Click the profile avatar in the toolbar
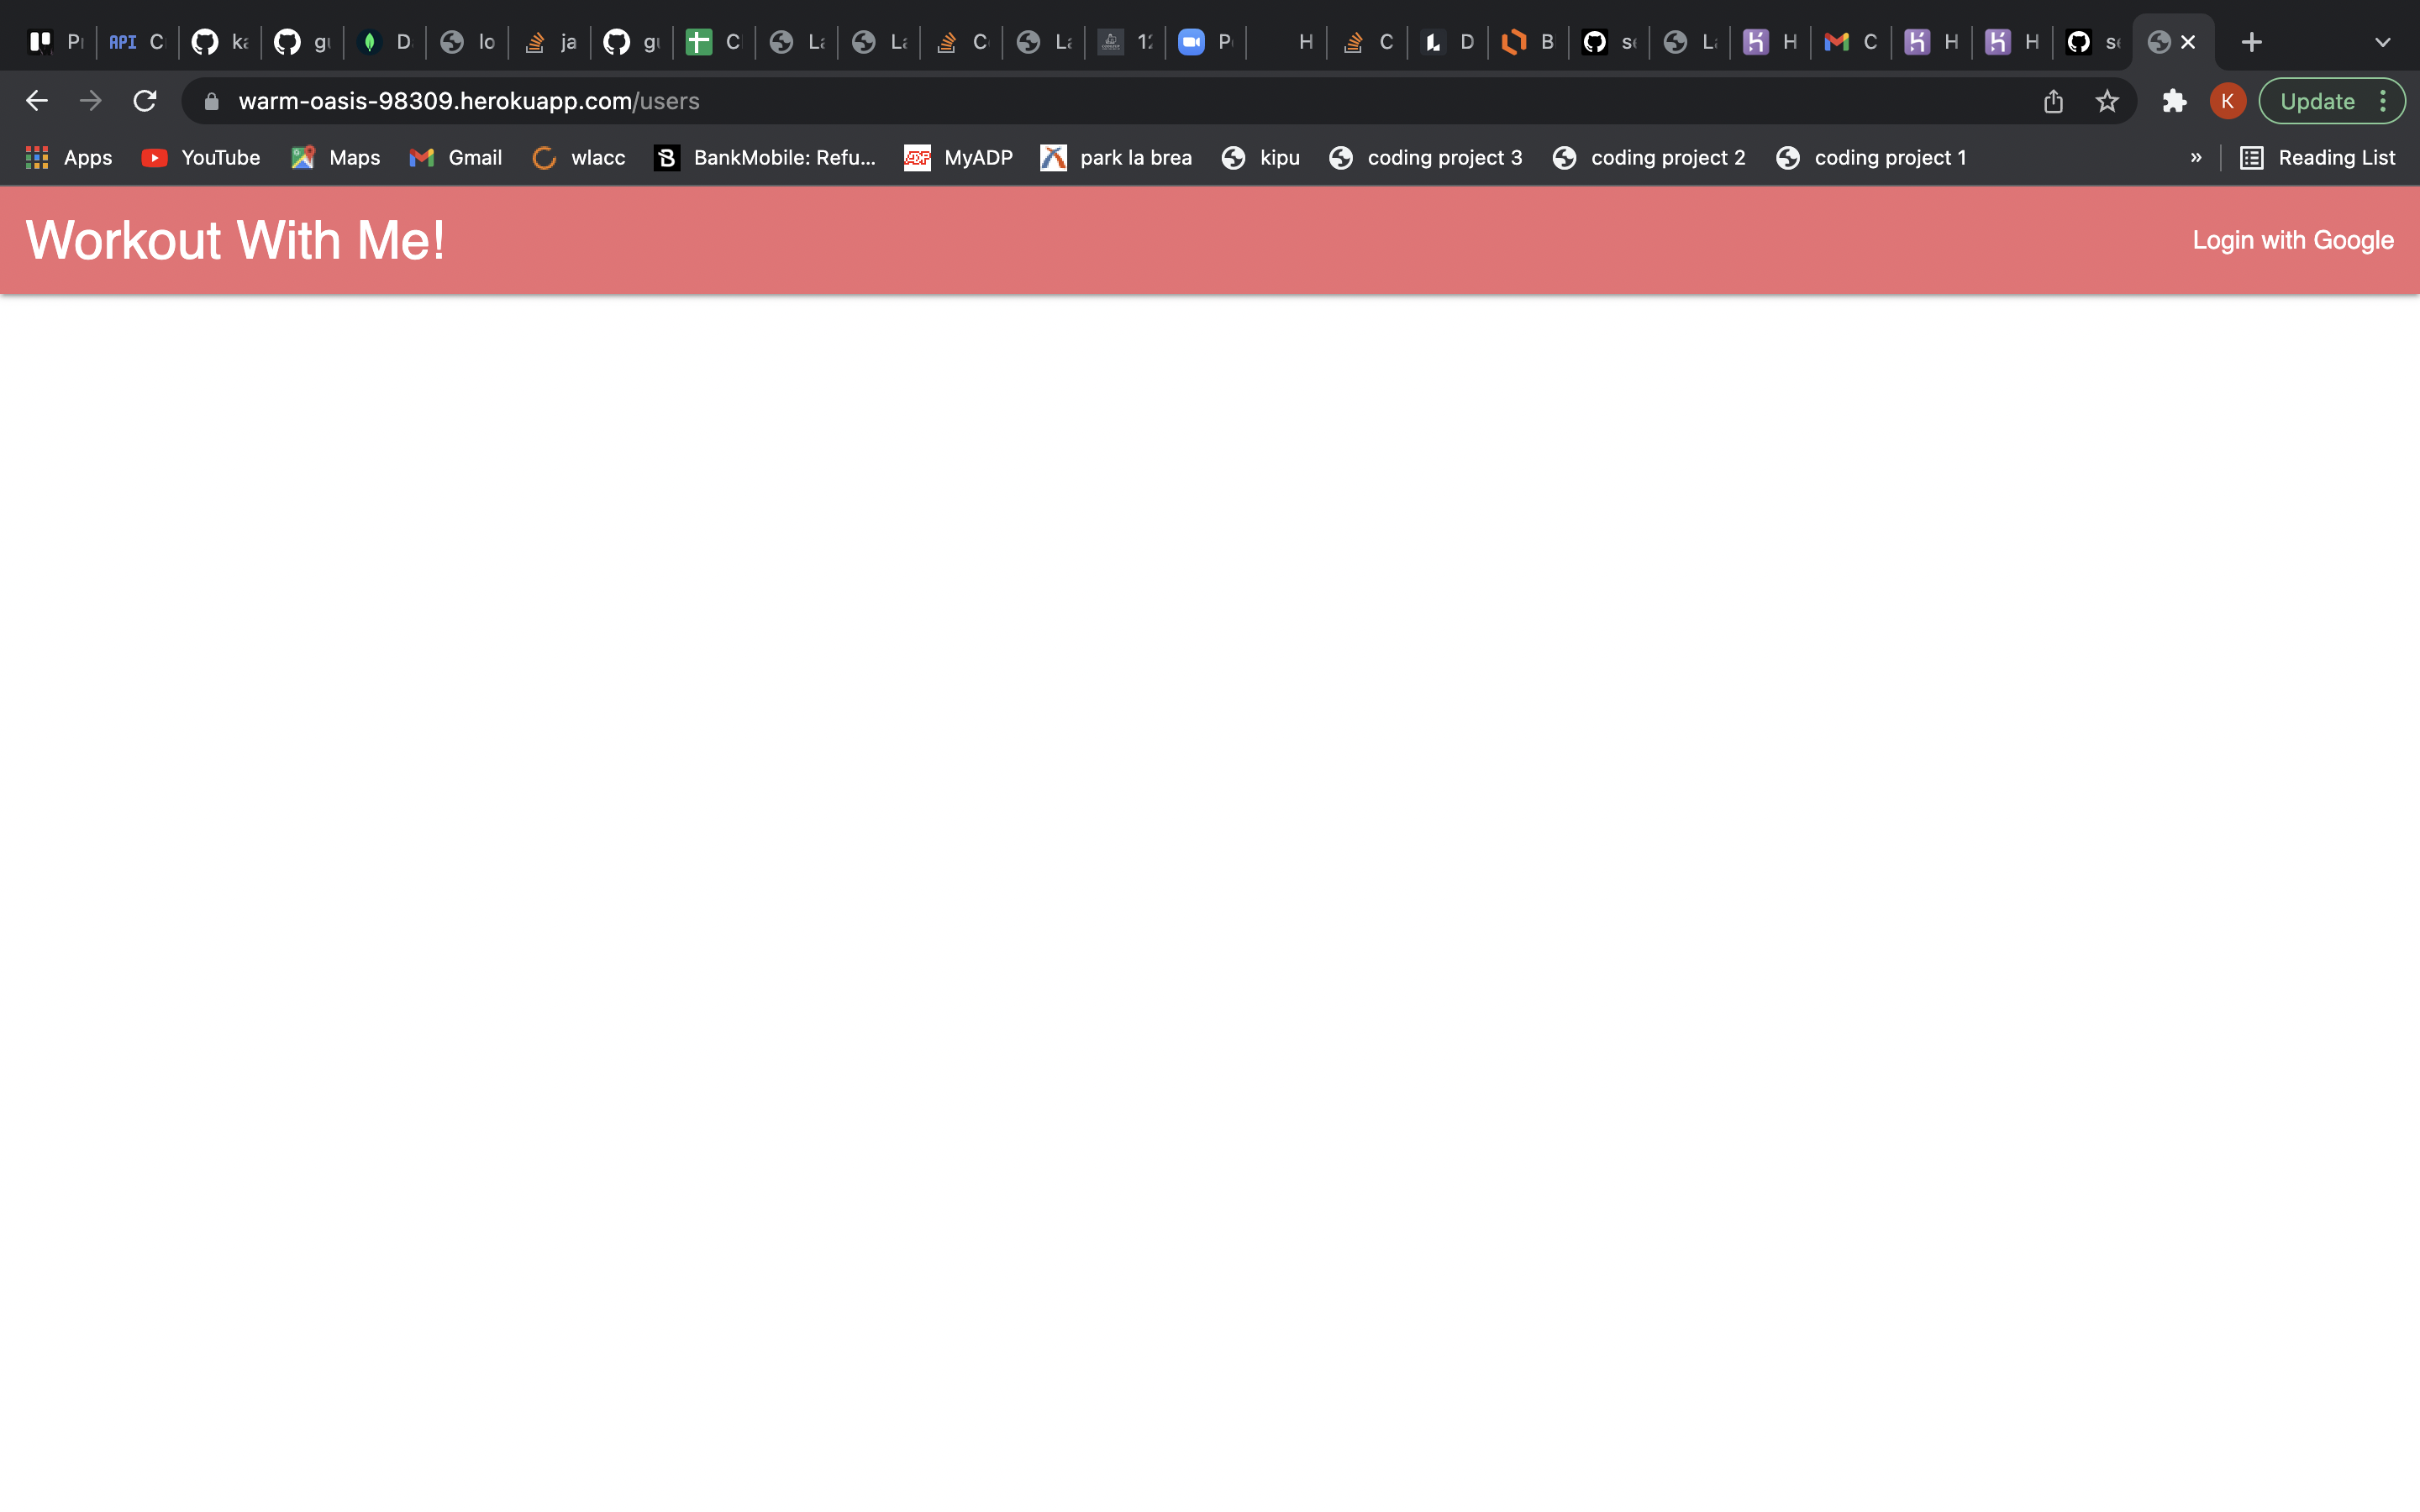 (x=2227, y=100)
